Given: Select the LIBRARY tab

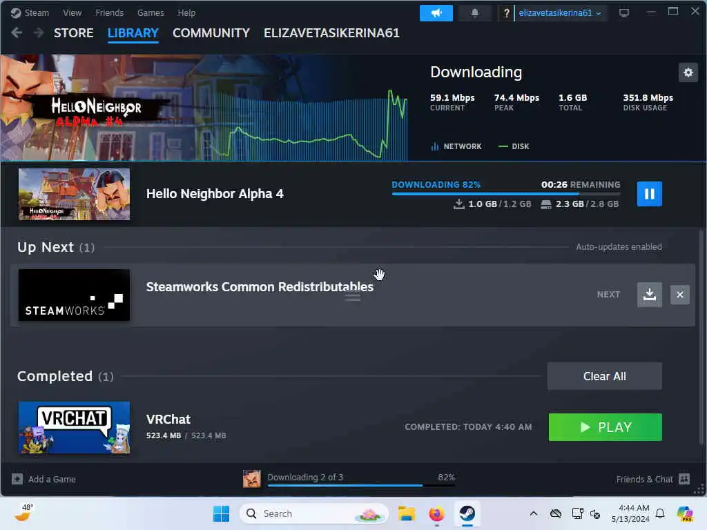Looking at the screenshot, I should coord(133,33).
